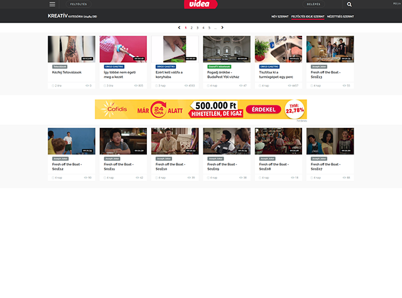Click view count eye icon on S01E12 card
This screenshot has width=402, height=298.
click(x=86, y=178)
